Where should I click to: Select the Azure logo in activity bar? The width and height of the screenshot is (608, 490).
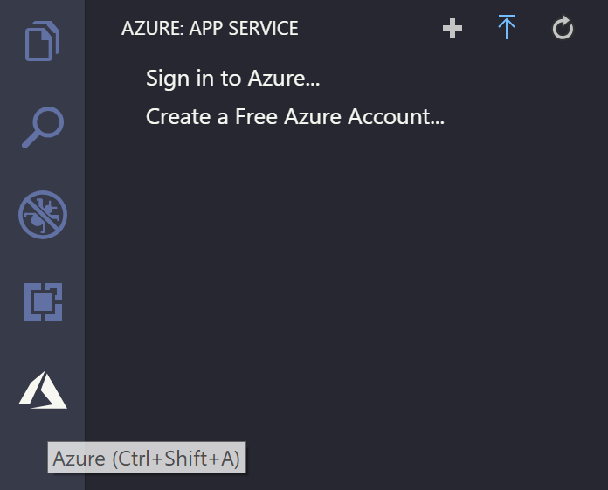pos(43,390)
